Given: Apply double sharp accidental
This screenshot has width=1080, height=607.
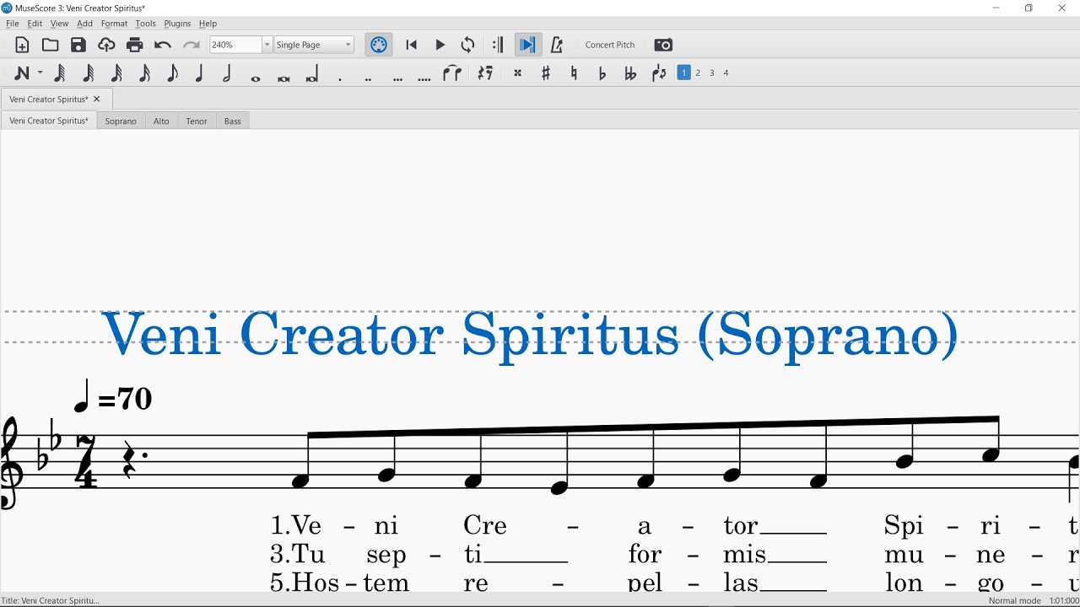Looking at the screenshot, I should tap(518, 73).
